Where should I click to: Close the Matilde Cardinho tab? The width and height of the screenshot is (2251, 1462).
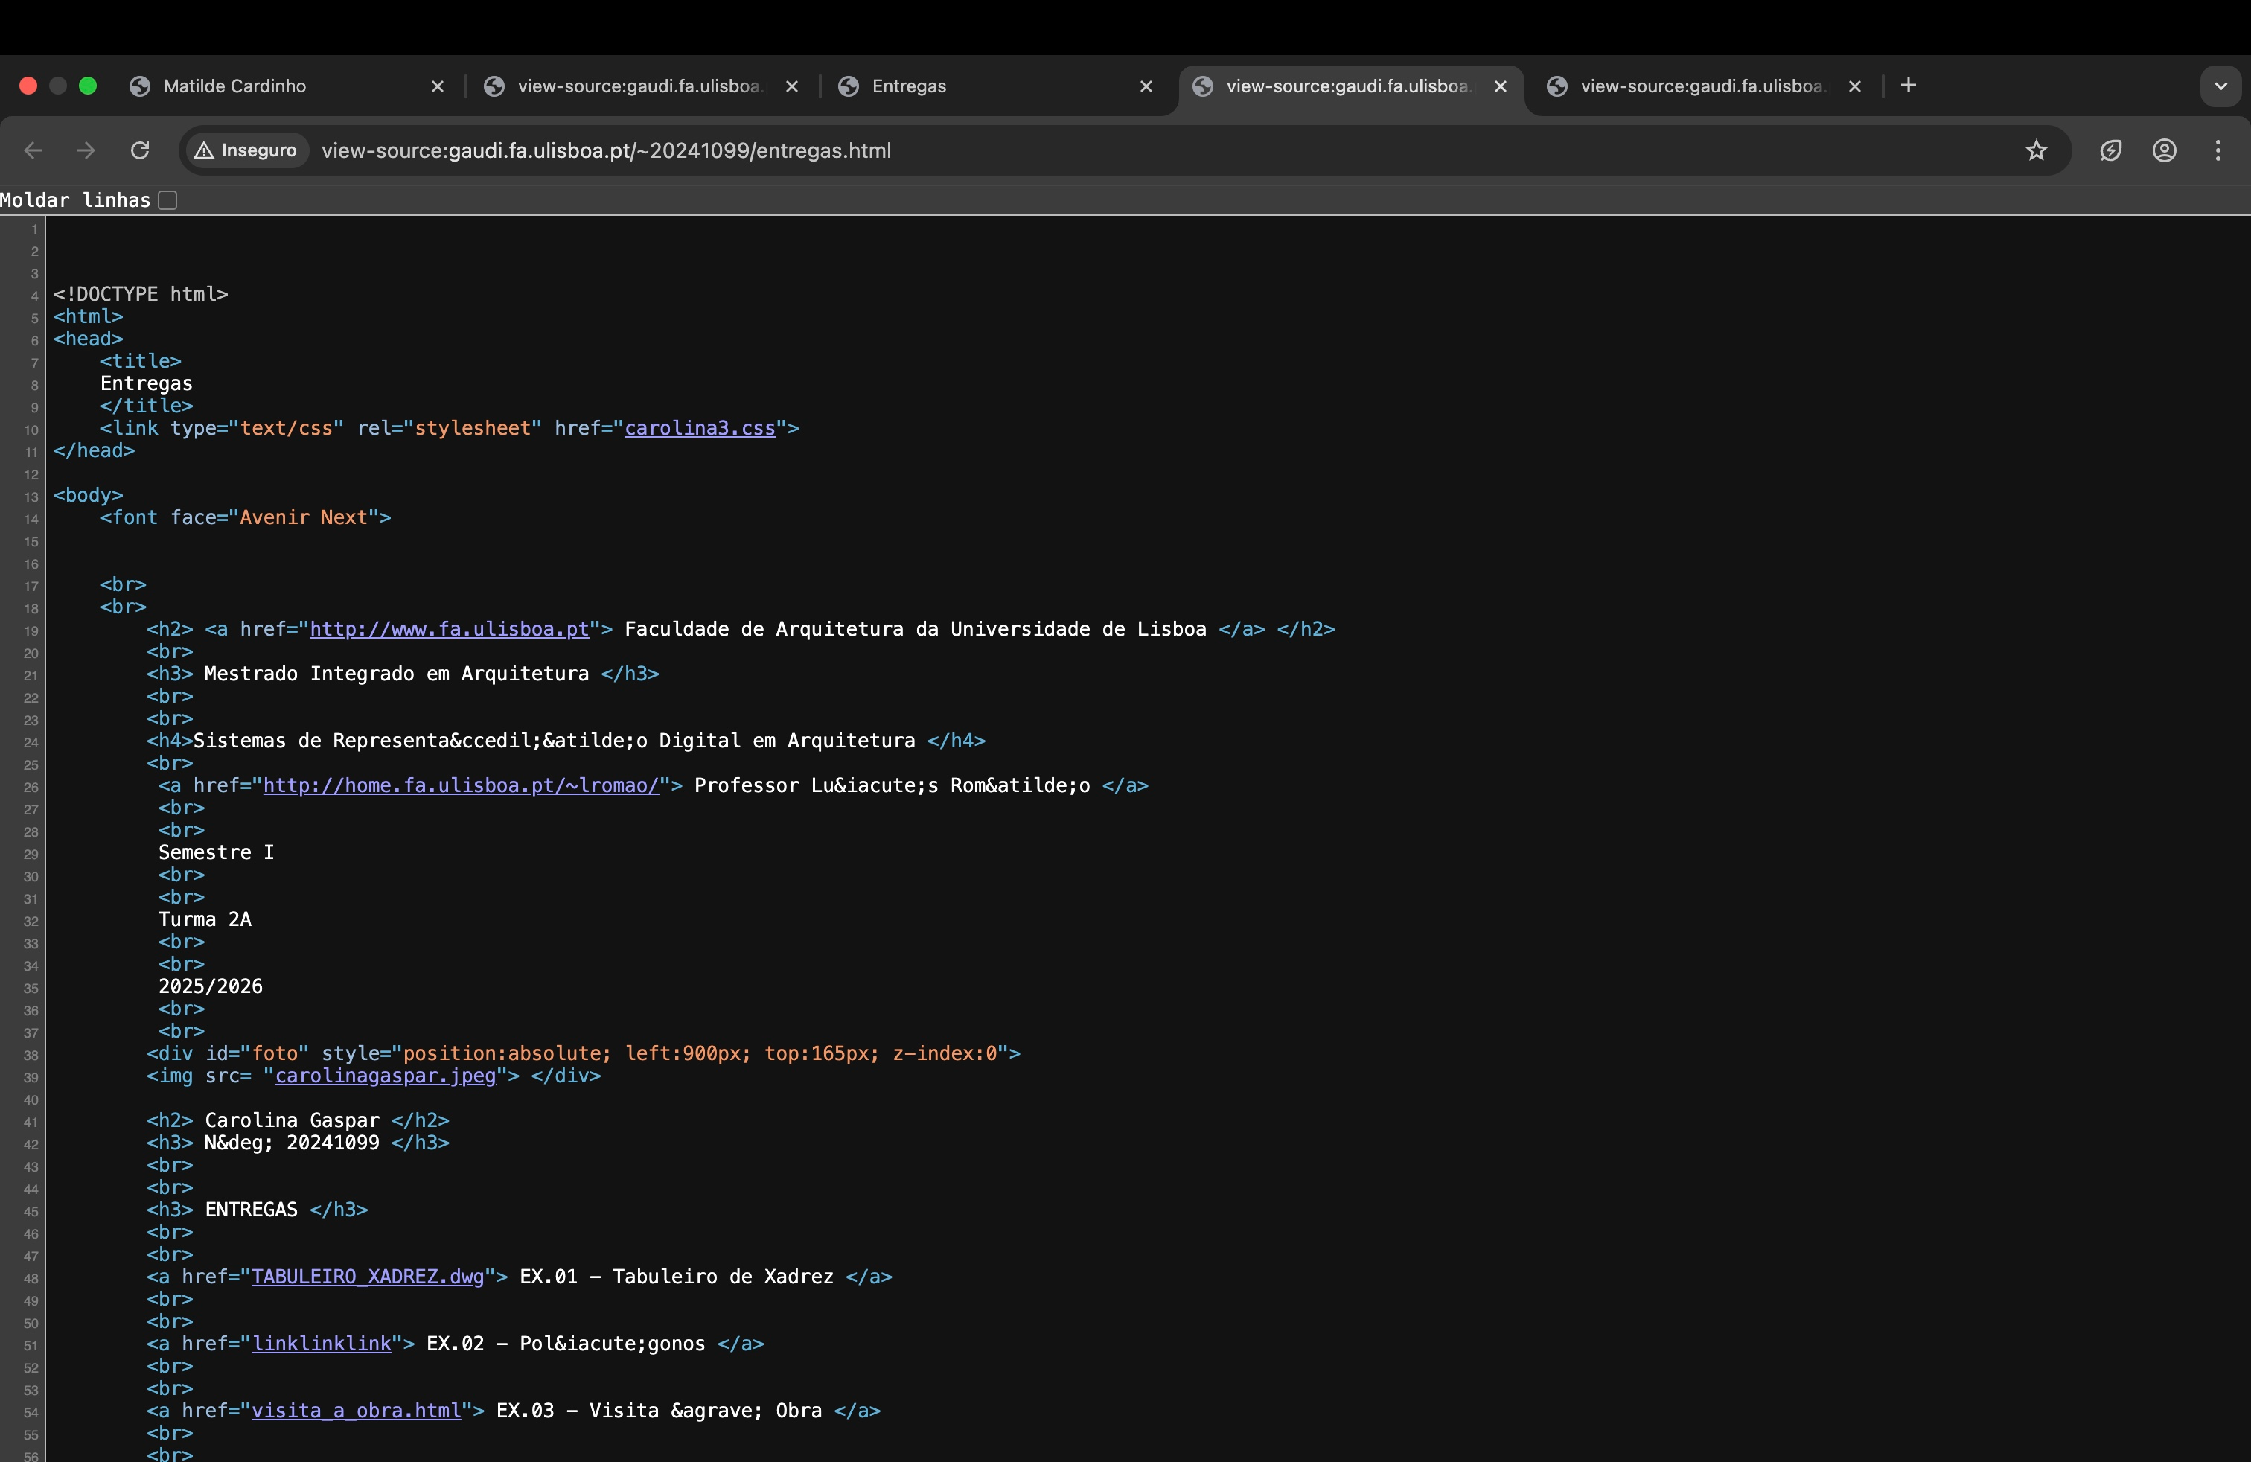pyautogui.click(x=437, y=86)
